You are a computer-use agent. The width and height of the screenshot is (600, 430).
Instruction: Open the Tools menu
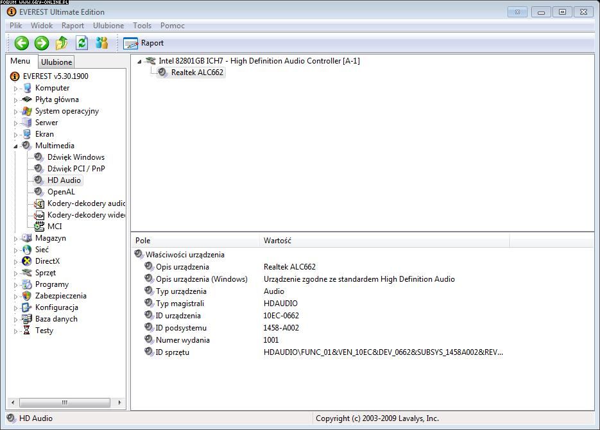point(142,26)
